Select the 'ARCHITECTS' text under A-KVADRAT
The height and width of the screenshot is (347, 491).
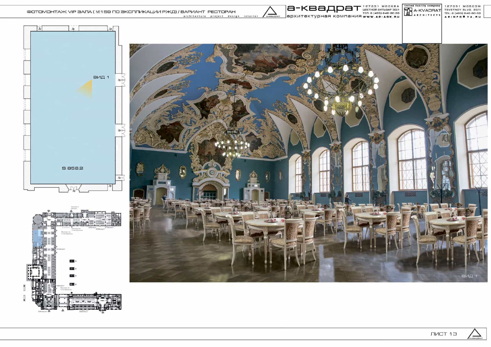click(x=427, y=15)
